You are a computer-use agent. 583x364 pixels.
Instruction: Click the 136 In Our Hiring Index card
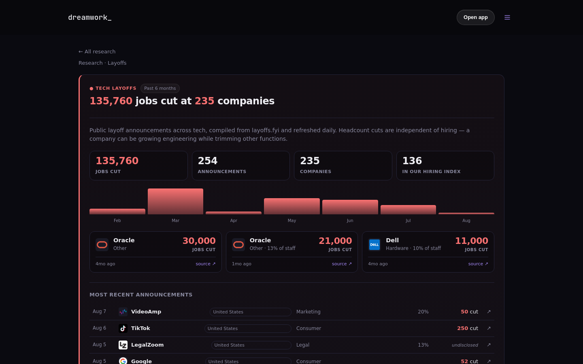[445, 166]
